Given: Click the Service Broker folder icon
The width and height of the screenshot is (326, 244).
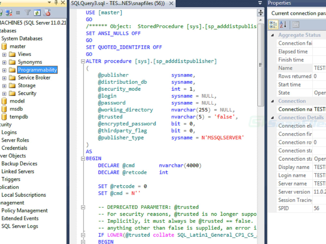Looking at the screenshot, I should tap(12, 78).
